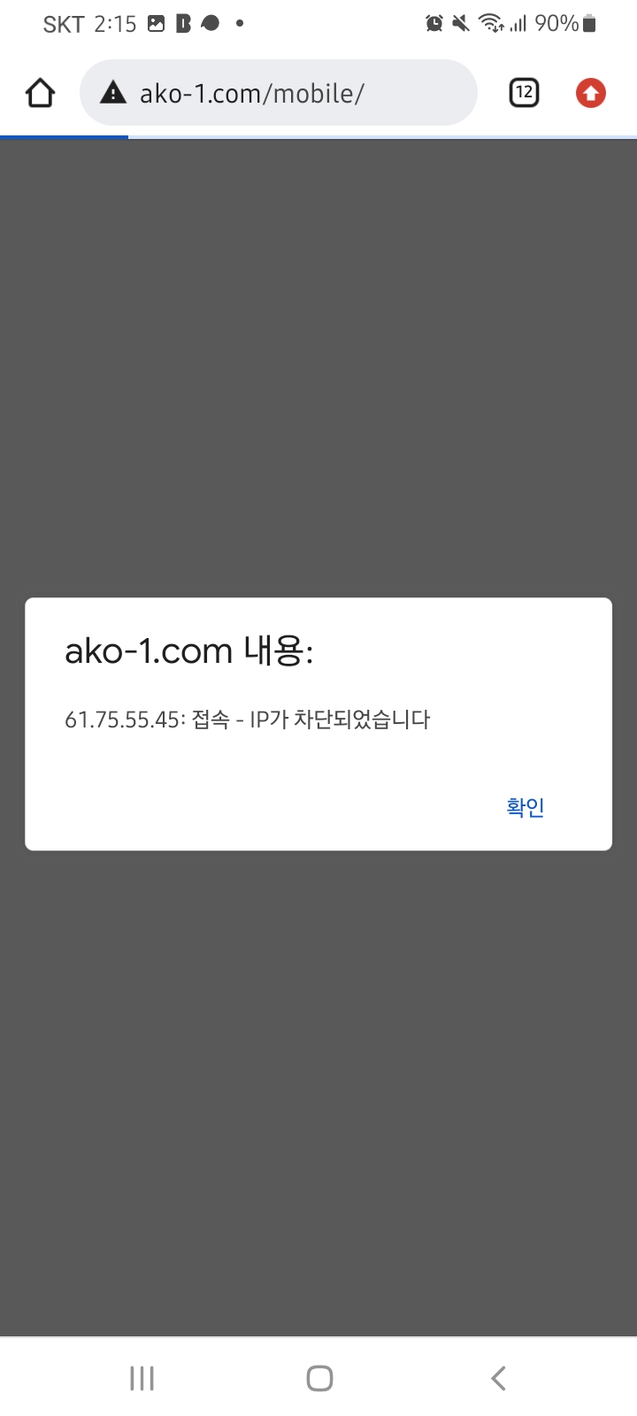637x1416 pixels.
Task: Tap the bold B notification icon
Action: pos(183,24)
